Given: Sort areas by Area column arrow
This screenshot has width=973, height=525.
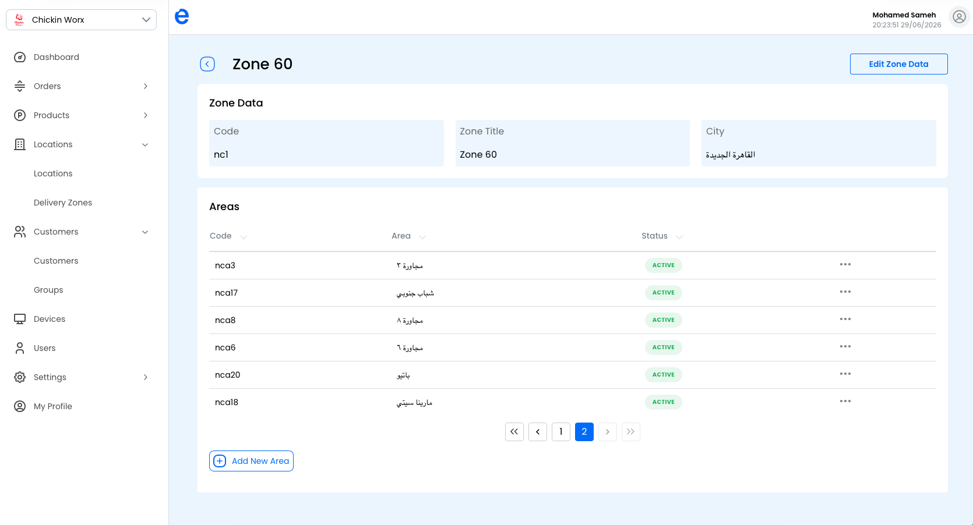Looking at the screenshot, I should pyautogui.click(x=422, y=237).
